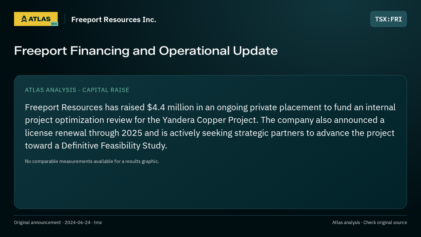
Task: Click the 'No comparable measurements available' note
Action: (92, 161)
